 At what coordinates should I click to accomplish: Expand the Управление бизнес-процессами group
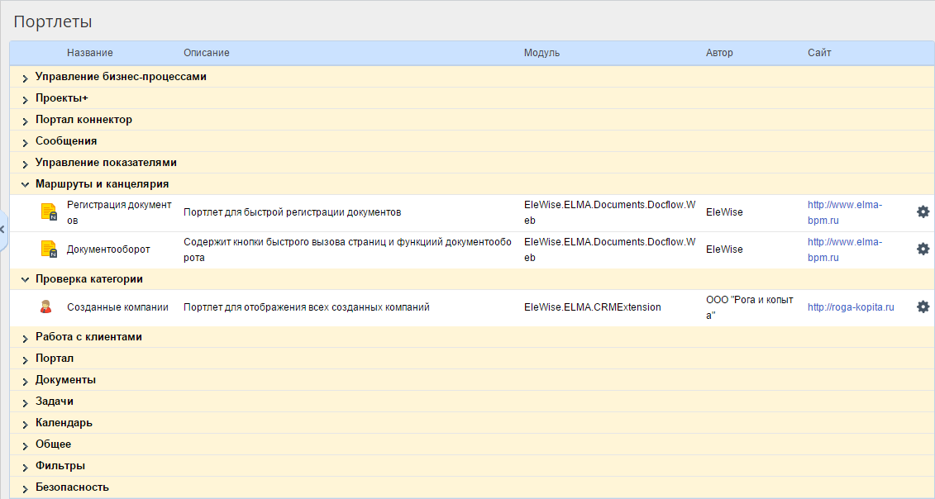(26, 78)
